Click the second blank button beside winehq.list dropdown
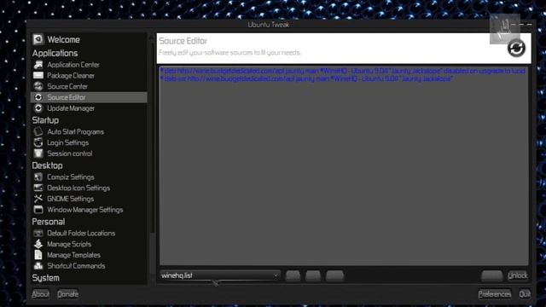 click(313, 275)
